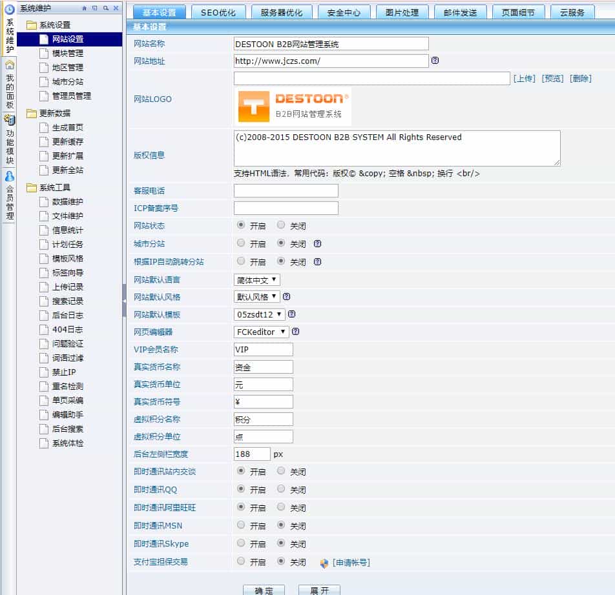The width and height of the screenshot is (615, 595).
Task: Click the DESTOON logo image
Action: click(x=293, y=106)
